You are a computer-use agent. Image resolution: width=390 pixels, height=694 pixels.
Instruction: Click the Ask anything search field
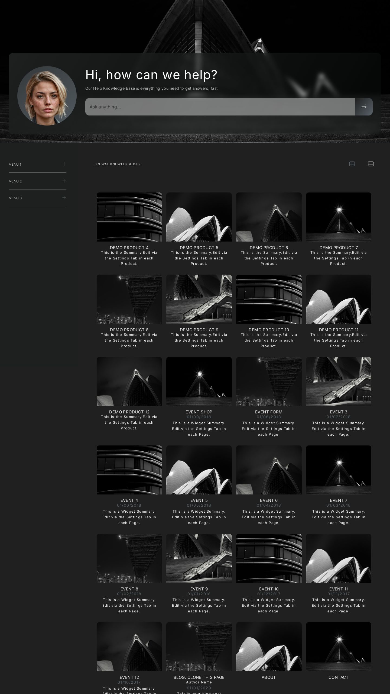click(220, 107)
